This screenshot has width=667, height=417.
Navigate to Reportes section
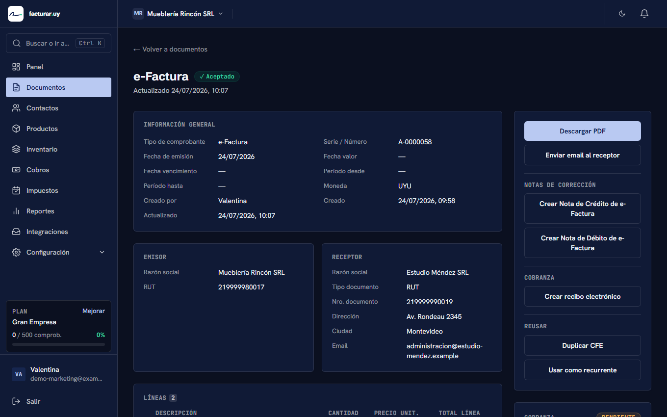[x=58, y=211]
